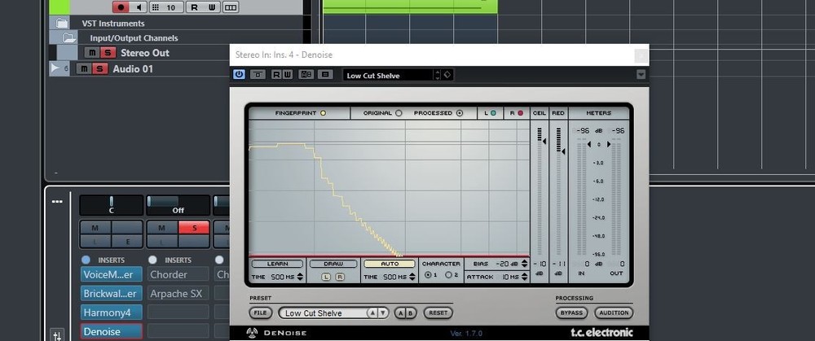Toggle the Denoise plugin power button

239,75
